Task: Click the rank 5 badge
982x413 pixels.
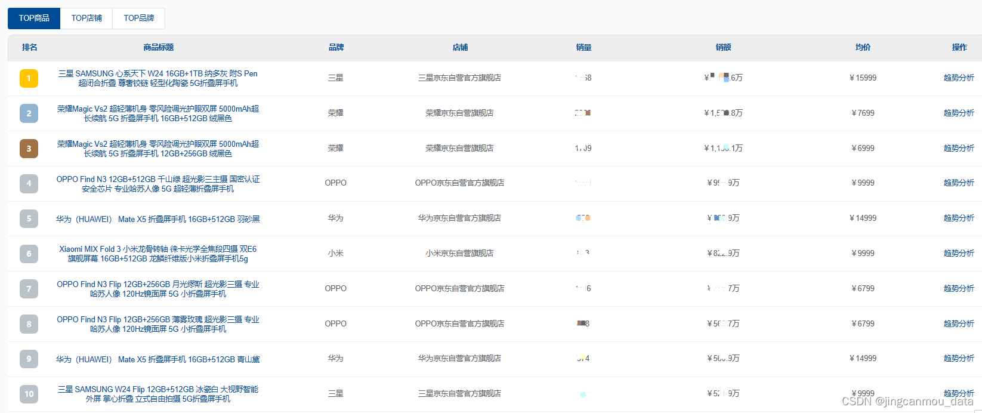Action: tap(29, 218)
